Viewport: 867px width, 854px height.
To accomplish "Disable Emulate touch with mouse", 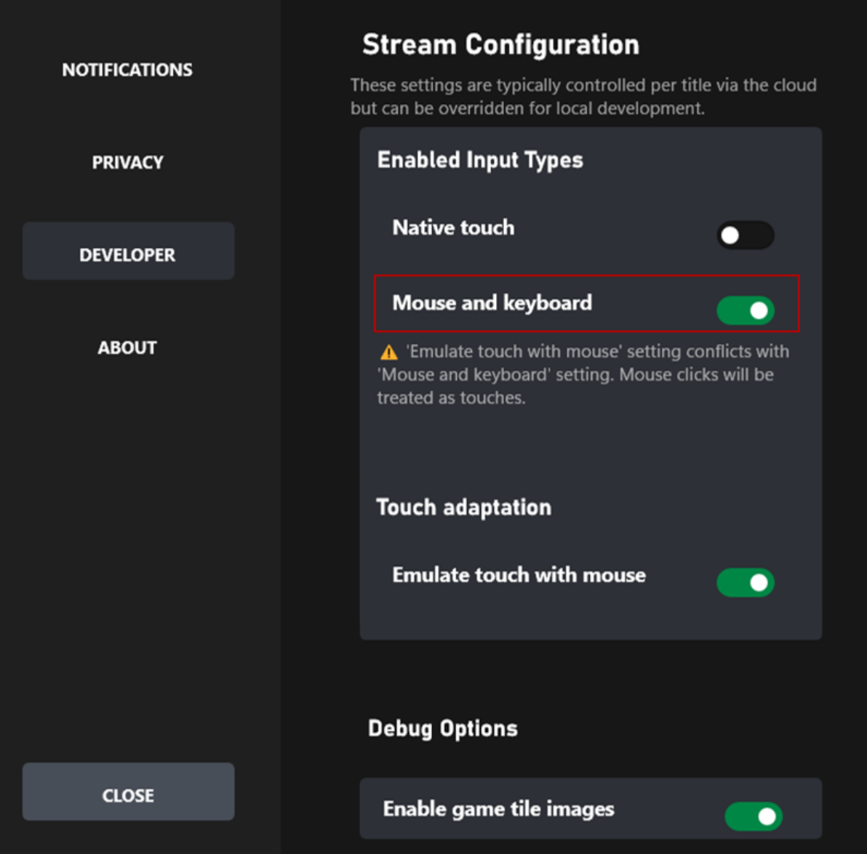I will [x=745, y=583].
